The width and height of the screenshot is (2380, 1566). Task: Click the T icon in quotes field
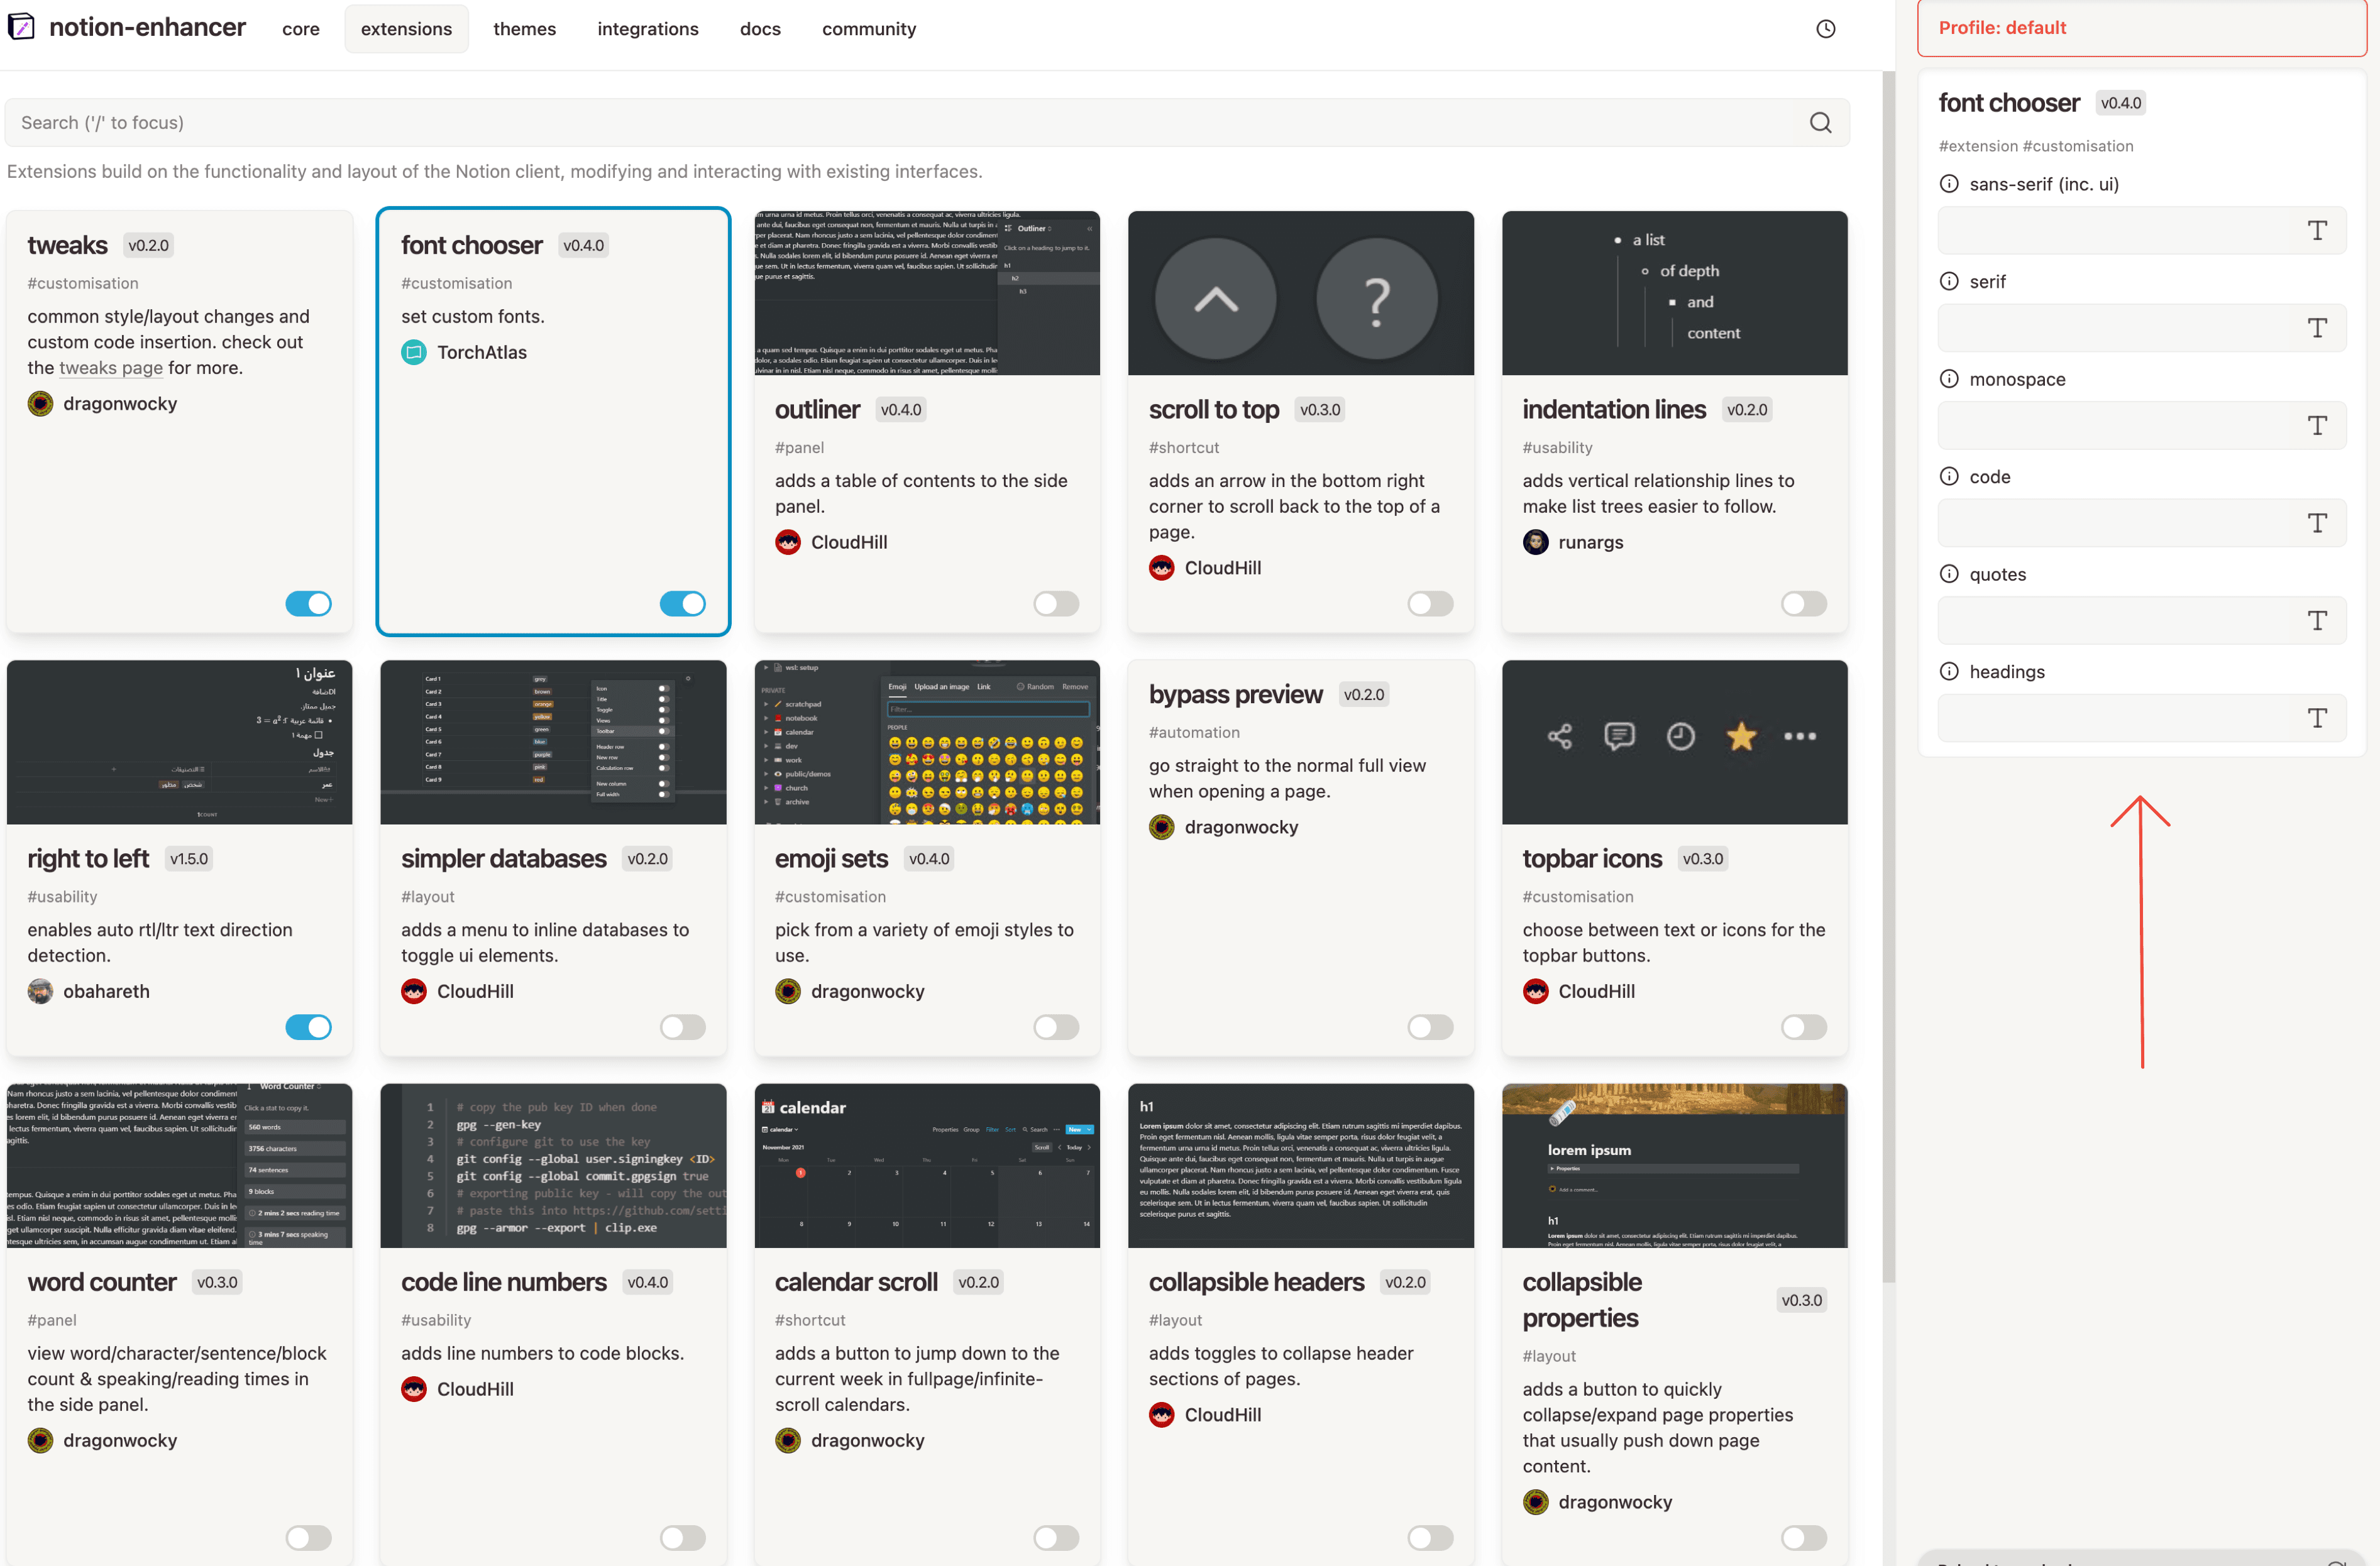tap(2317, 621)
